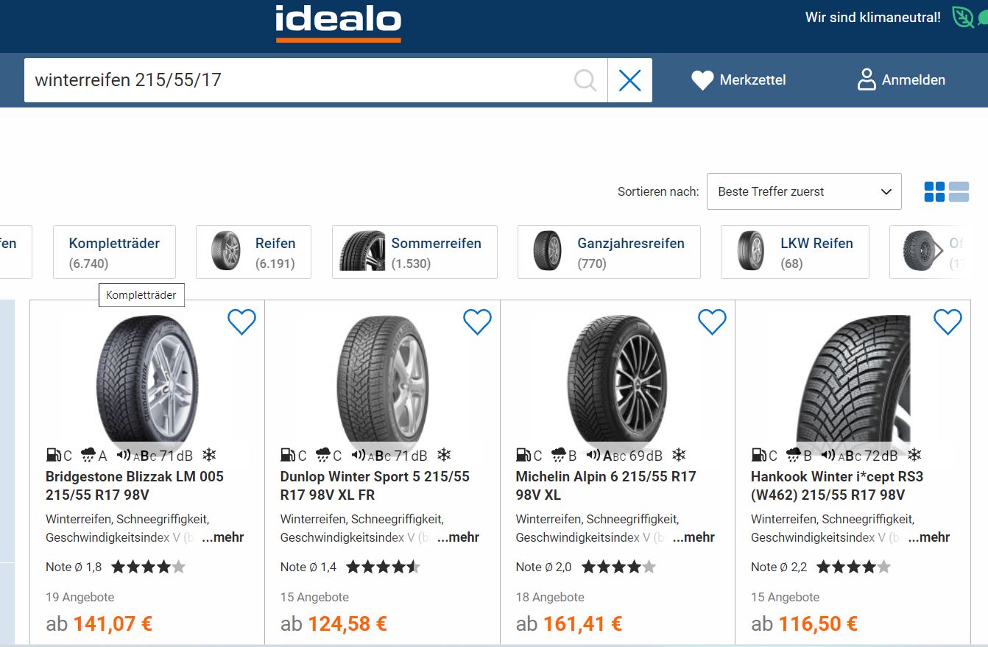Open the Michelin Alpin 6 product title link
The width and height of the screenshot is (988, 647).
tap(605, 485)
